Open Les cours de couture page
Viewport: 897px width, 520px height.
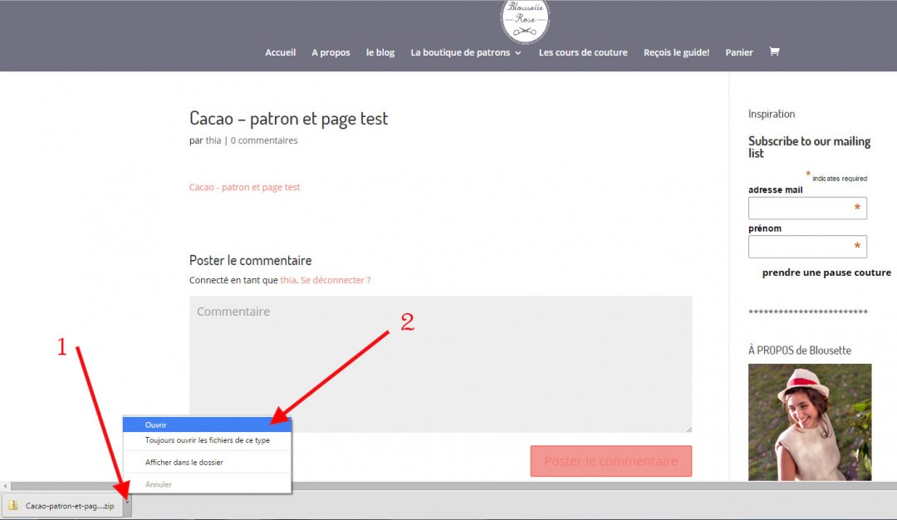pyautogui.click(x=583, y=52)
